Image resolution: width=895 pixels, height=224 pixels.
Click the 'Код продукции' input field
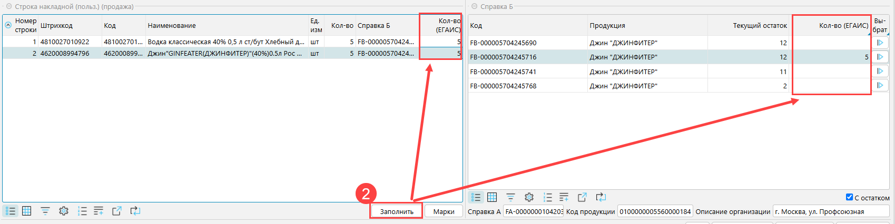(x=655, y=212)
